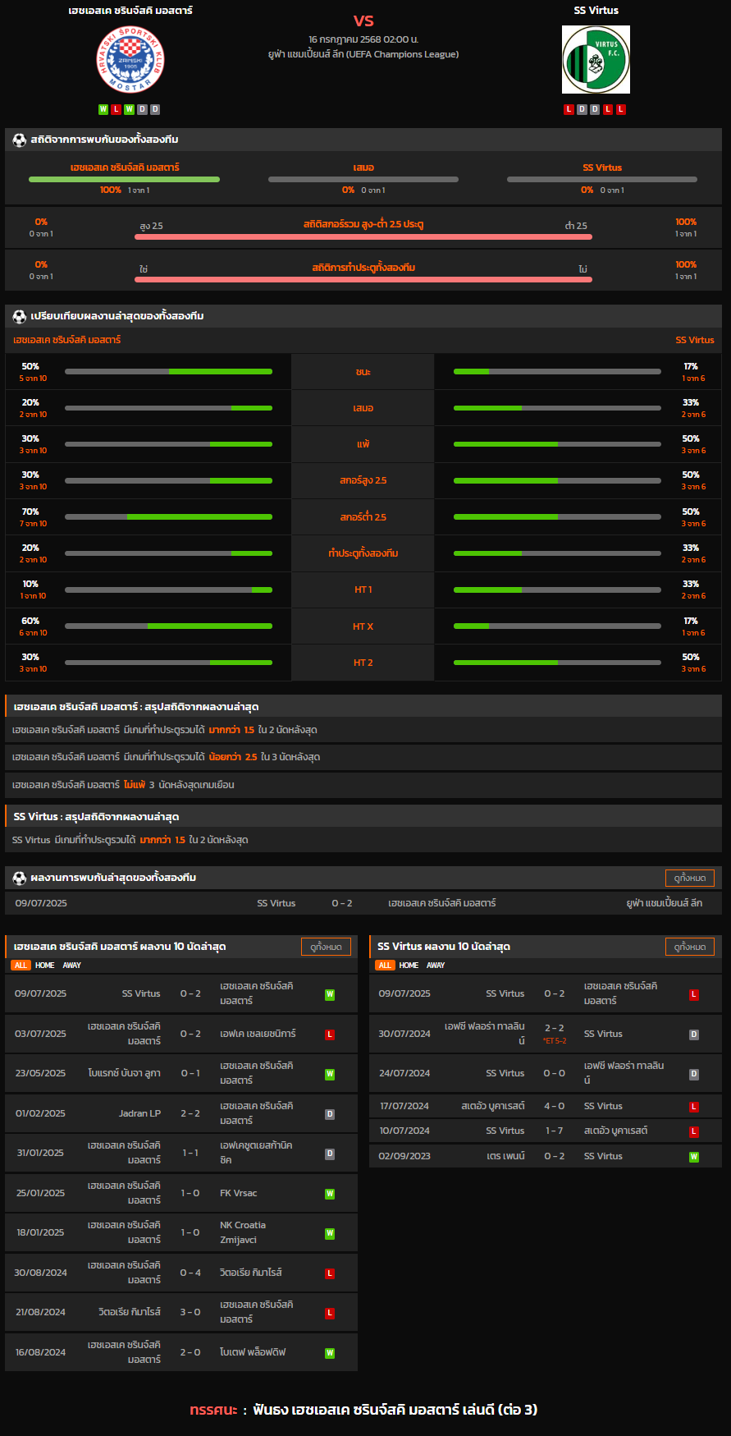
Task: Click the SS Virtus club crest
Action: pyautogui.click(x=596, y=59)
